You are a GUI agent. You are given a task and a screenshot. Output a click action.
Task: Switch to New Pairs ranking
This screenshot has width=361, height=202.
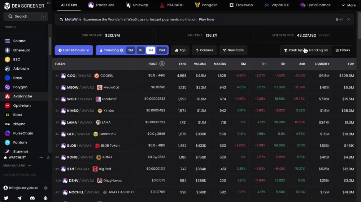coord(233,50)
